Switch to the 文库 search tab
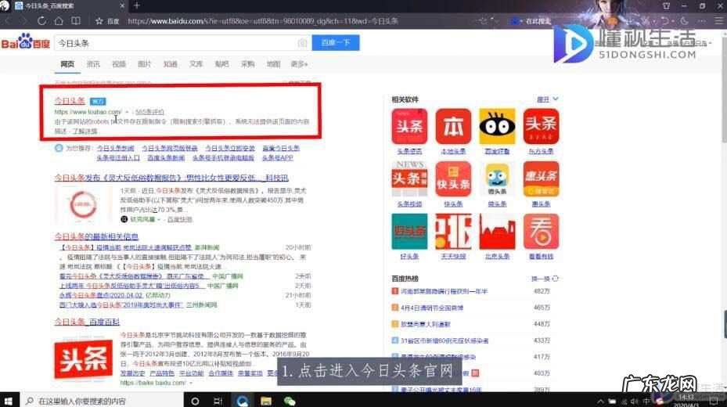The width and height of the screenshot is (727, 407). coord(196,64)
